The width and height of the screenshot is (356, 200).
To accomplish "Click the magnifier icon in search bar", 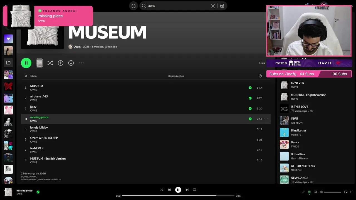I will (x=144, y=6).
